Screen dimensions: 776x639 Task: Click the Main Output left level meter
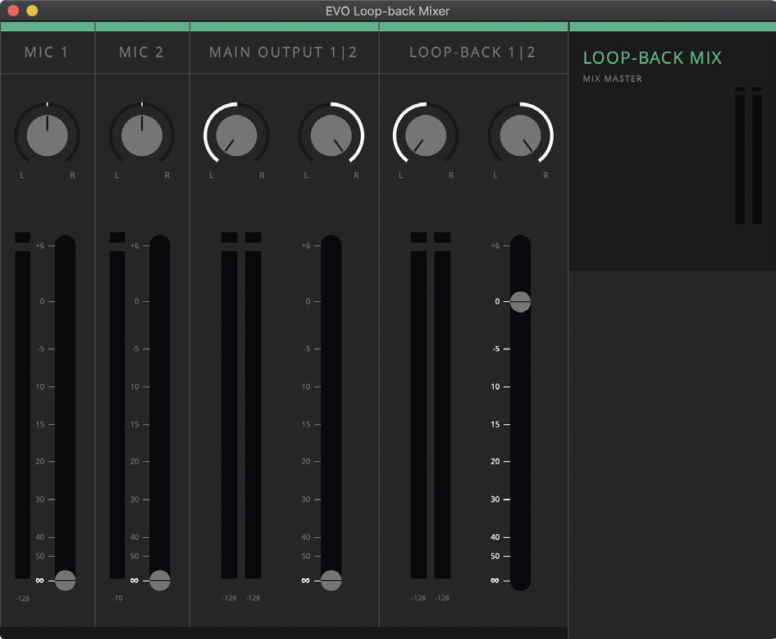[229, 405]
